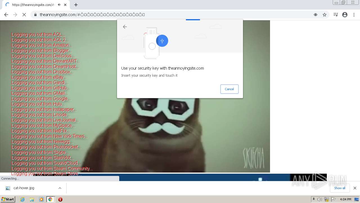The width and height of the screenshot is (360, 203).
Task: Click 'Logging you out from Skype...' text
Action: 40,152
